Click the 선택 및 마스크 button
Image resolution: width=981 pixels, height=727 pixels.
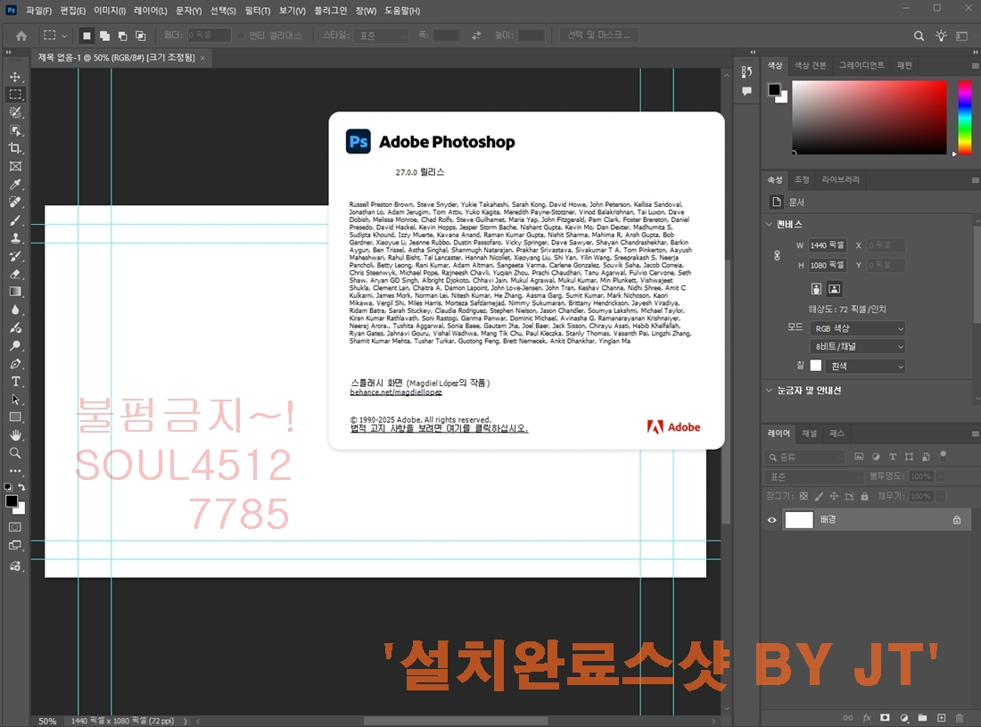click(598, 36)
